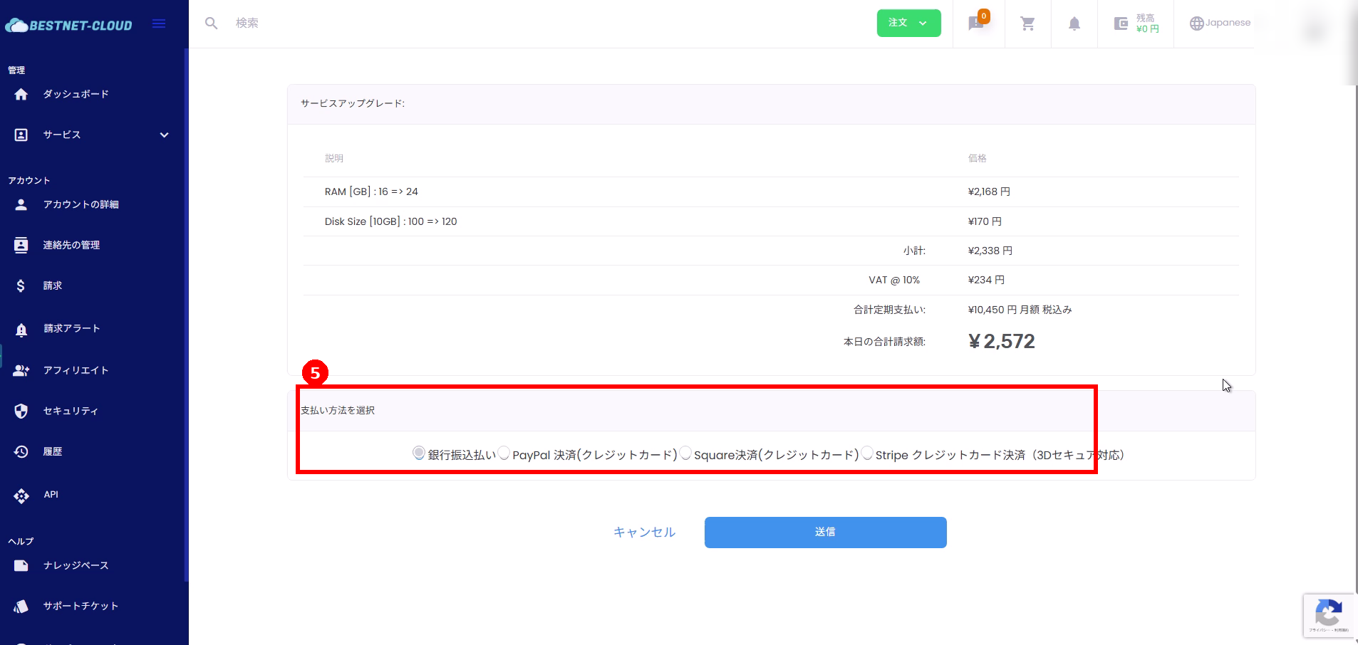The image size is (1358, 645).
Task: Open the notifications bell icon
Action: [x=1074, y=23]
